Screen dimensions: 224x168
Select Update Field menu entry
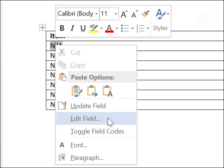click(96, 106)
